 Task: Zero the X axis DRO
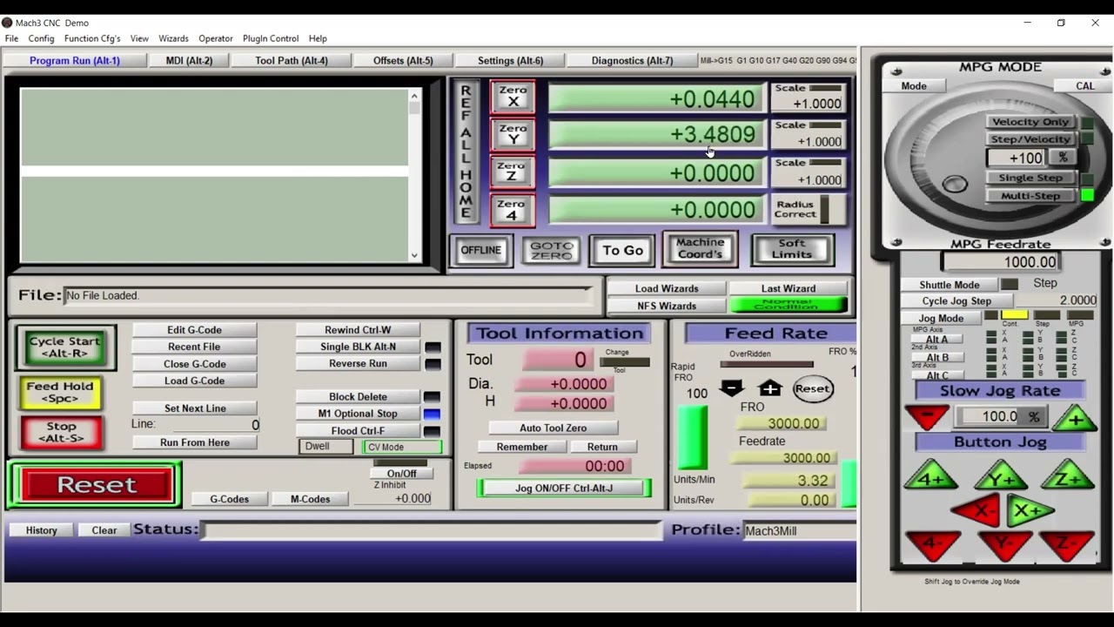pyautogui.click(x=513, y=97)
